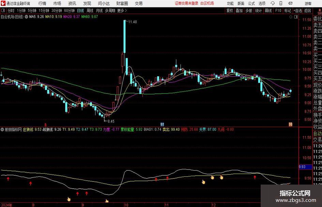
Task: Open the 多周期 multi-period view
Action: [110, 11]
